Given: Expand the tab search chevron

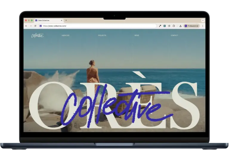Looking at the screenshot, I should [203, 21].
